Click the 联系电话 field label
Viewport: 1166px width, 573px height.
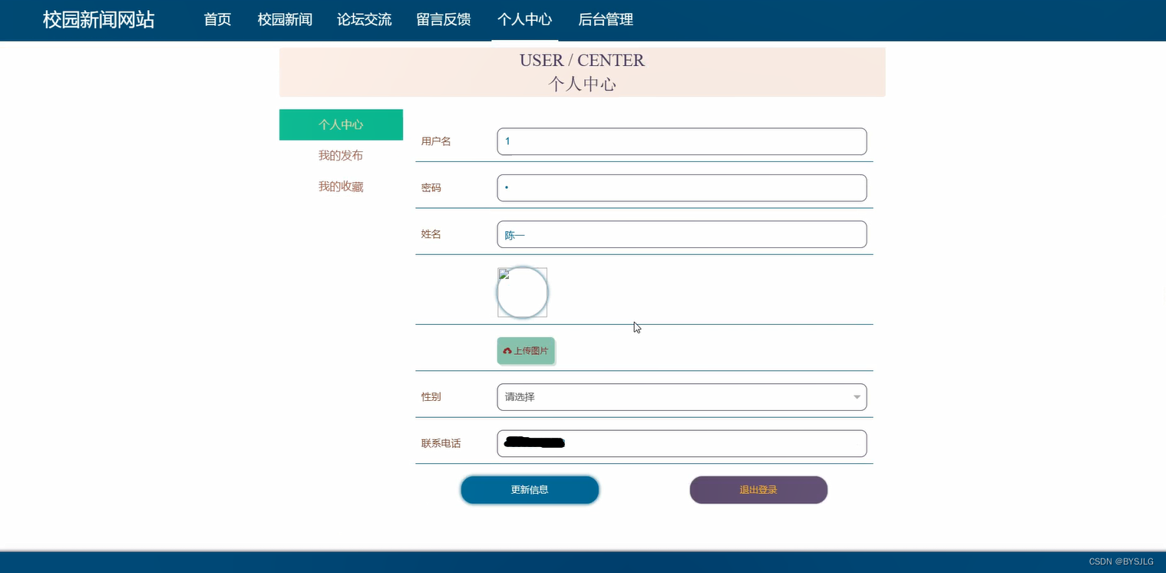(441, 443)
